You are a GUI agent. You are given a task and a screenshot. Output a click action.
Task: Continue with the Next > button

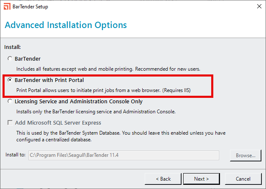(x=201, y=179)
